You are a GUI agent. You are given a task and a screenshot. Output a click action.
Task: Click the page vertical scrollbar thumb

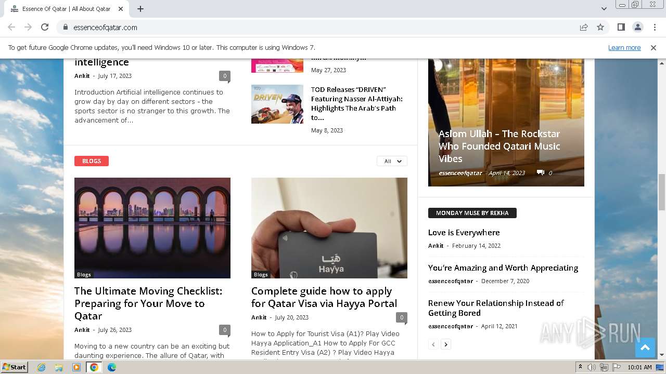tap(661, 192)
